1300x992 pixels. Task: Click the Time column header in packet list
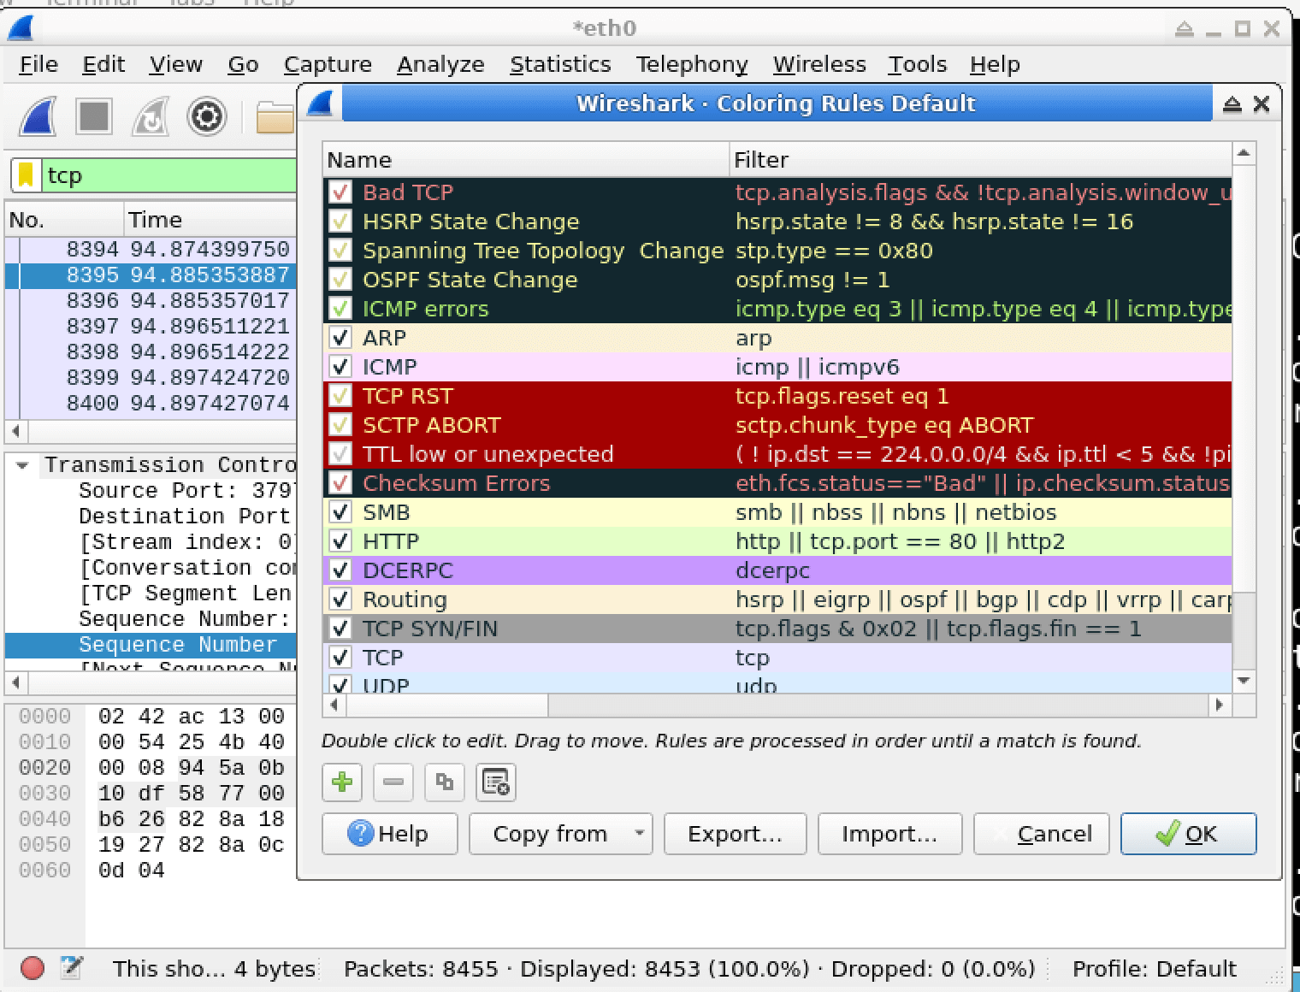tap(210, 220)
